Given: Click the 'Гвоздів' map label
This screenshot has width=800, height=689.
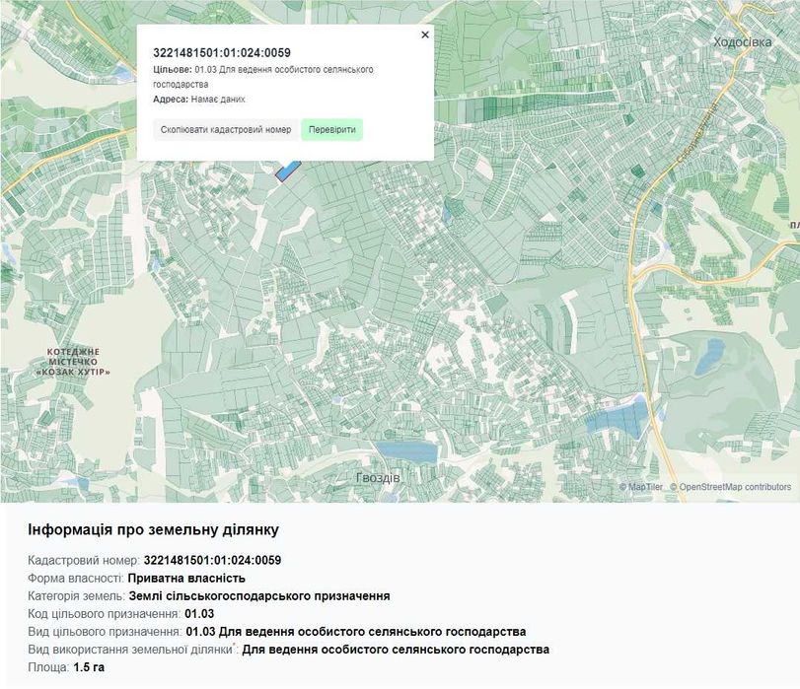Looking at the screenshot, I should (378, 478).
